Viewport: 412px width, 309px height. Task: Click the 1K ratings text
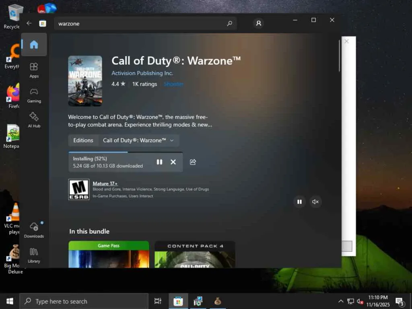point(144,84)
